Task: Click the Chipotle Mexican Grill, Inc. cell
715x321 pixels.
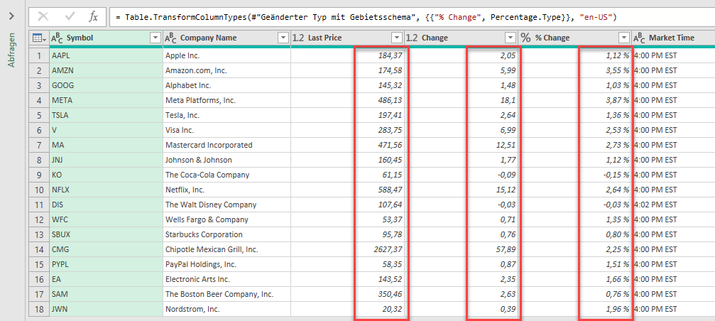Action: coord(227,249)
